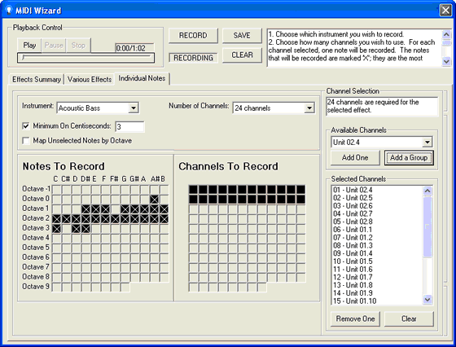Switch to the Effects Summary tab
The height and width of the screenshot is (347, 456).
click(37, 79)
